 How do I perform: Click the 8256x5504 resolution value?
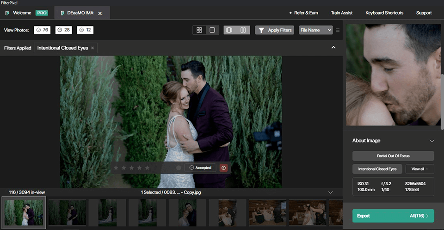pos(415,184)
